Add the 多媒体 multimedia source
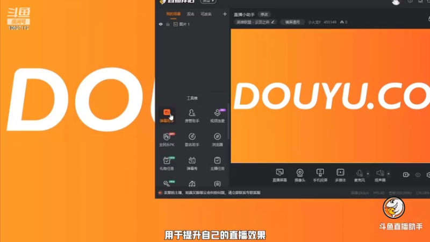430x242 pixels. (340, 175)
